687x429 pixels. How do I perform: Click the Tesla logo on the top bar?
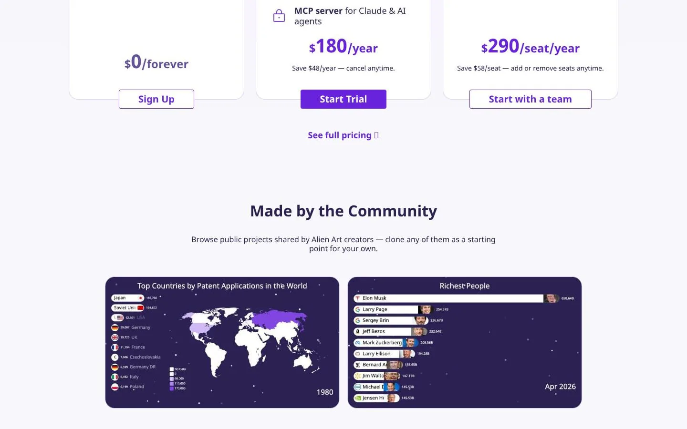point(357,298)
